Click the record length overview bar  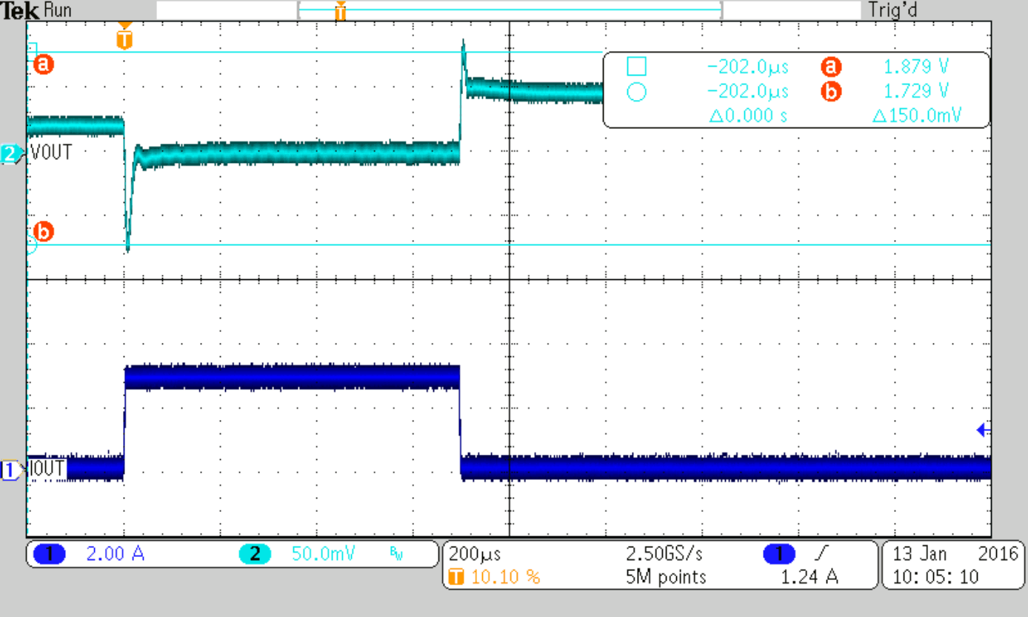509,10
